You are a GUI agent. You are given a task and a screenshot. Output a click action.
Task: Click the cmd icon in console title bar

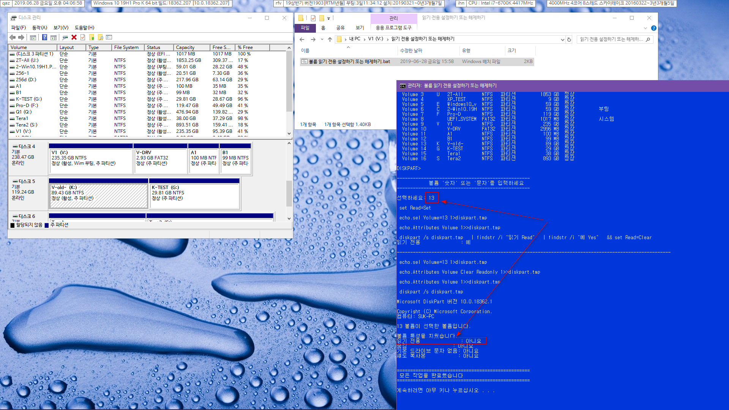402,86
